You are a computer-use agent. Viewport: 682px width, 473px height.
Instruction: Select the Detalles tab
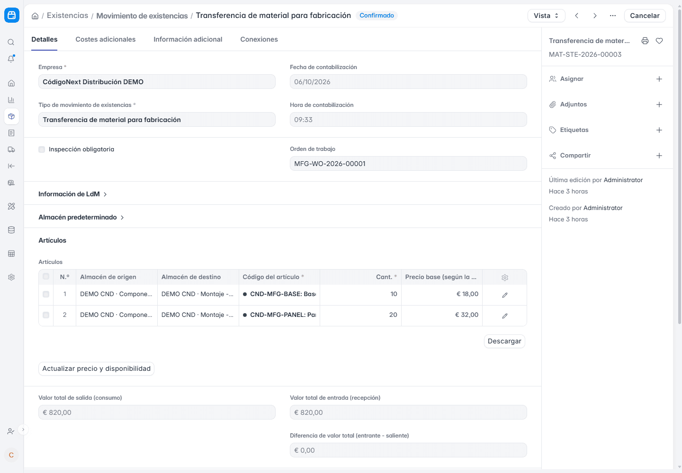click(45, 39)
